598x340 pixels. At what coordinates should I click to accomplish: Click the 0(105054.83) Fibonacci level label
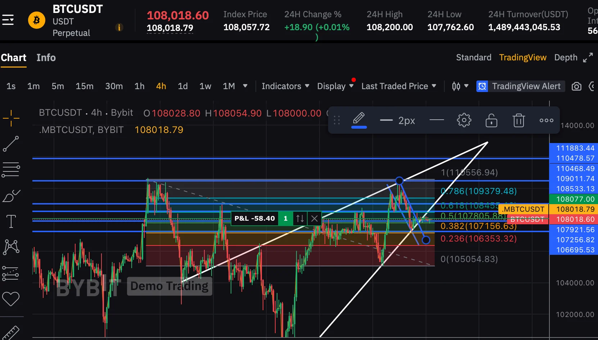[469, 259]
